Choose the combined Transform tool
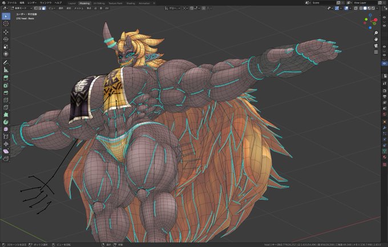 [6, 54]
